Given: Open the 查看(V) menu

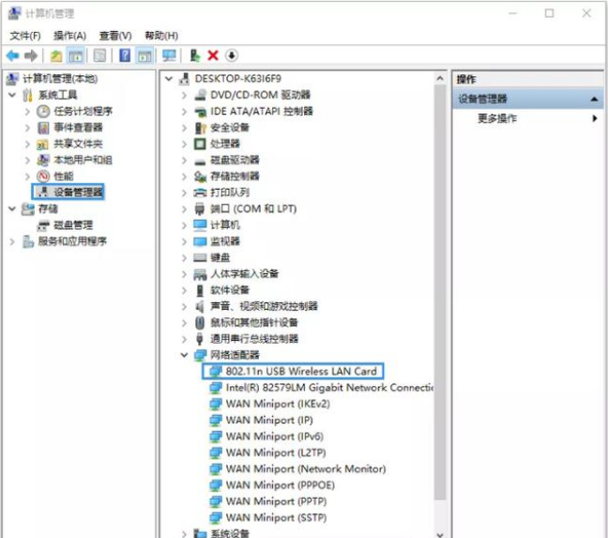Looking at the screenshot, I should tap(115, 36).
